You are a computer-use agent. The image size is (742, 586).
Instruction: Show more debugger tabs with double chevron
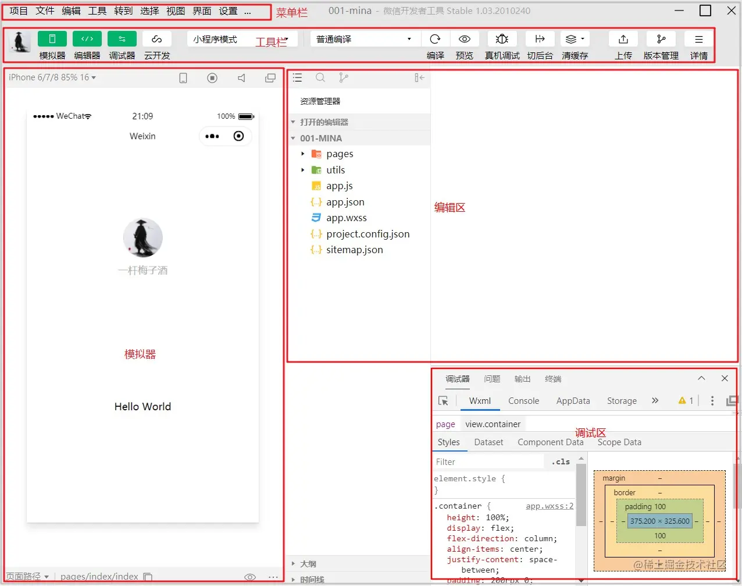pos(655,400)
